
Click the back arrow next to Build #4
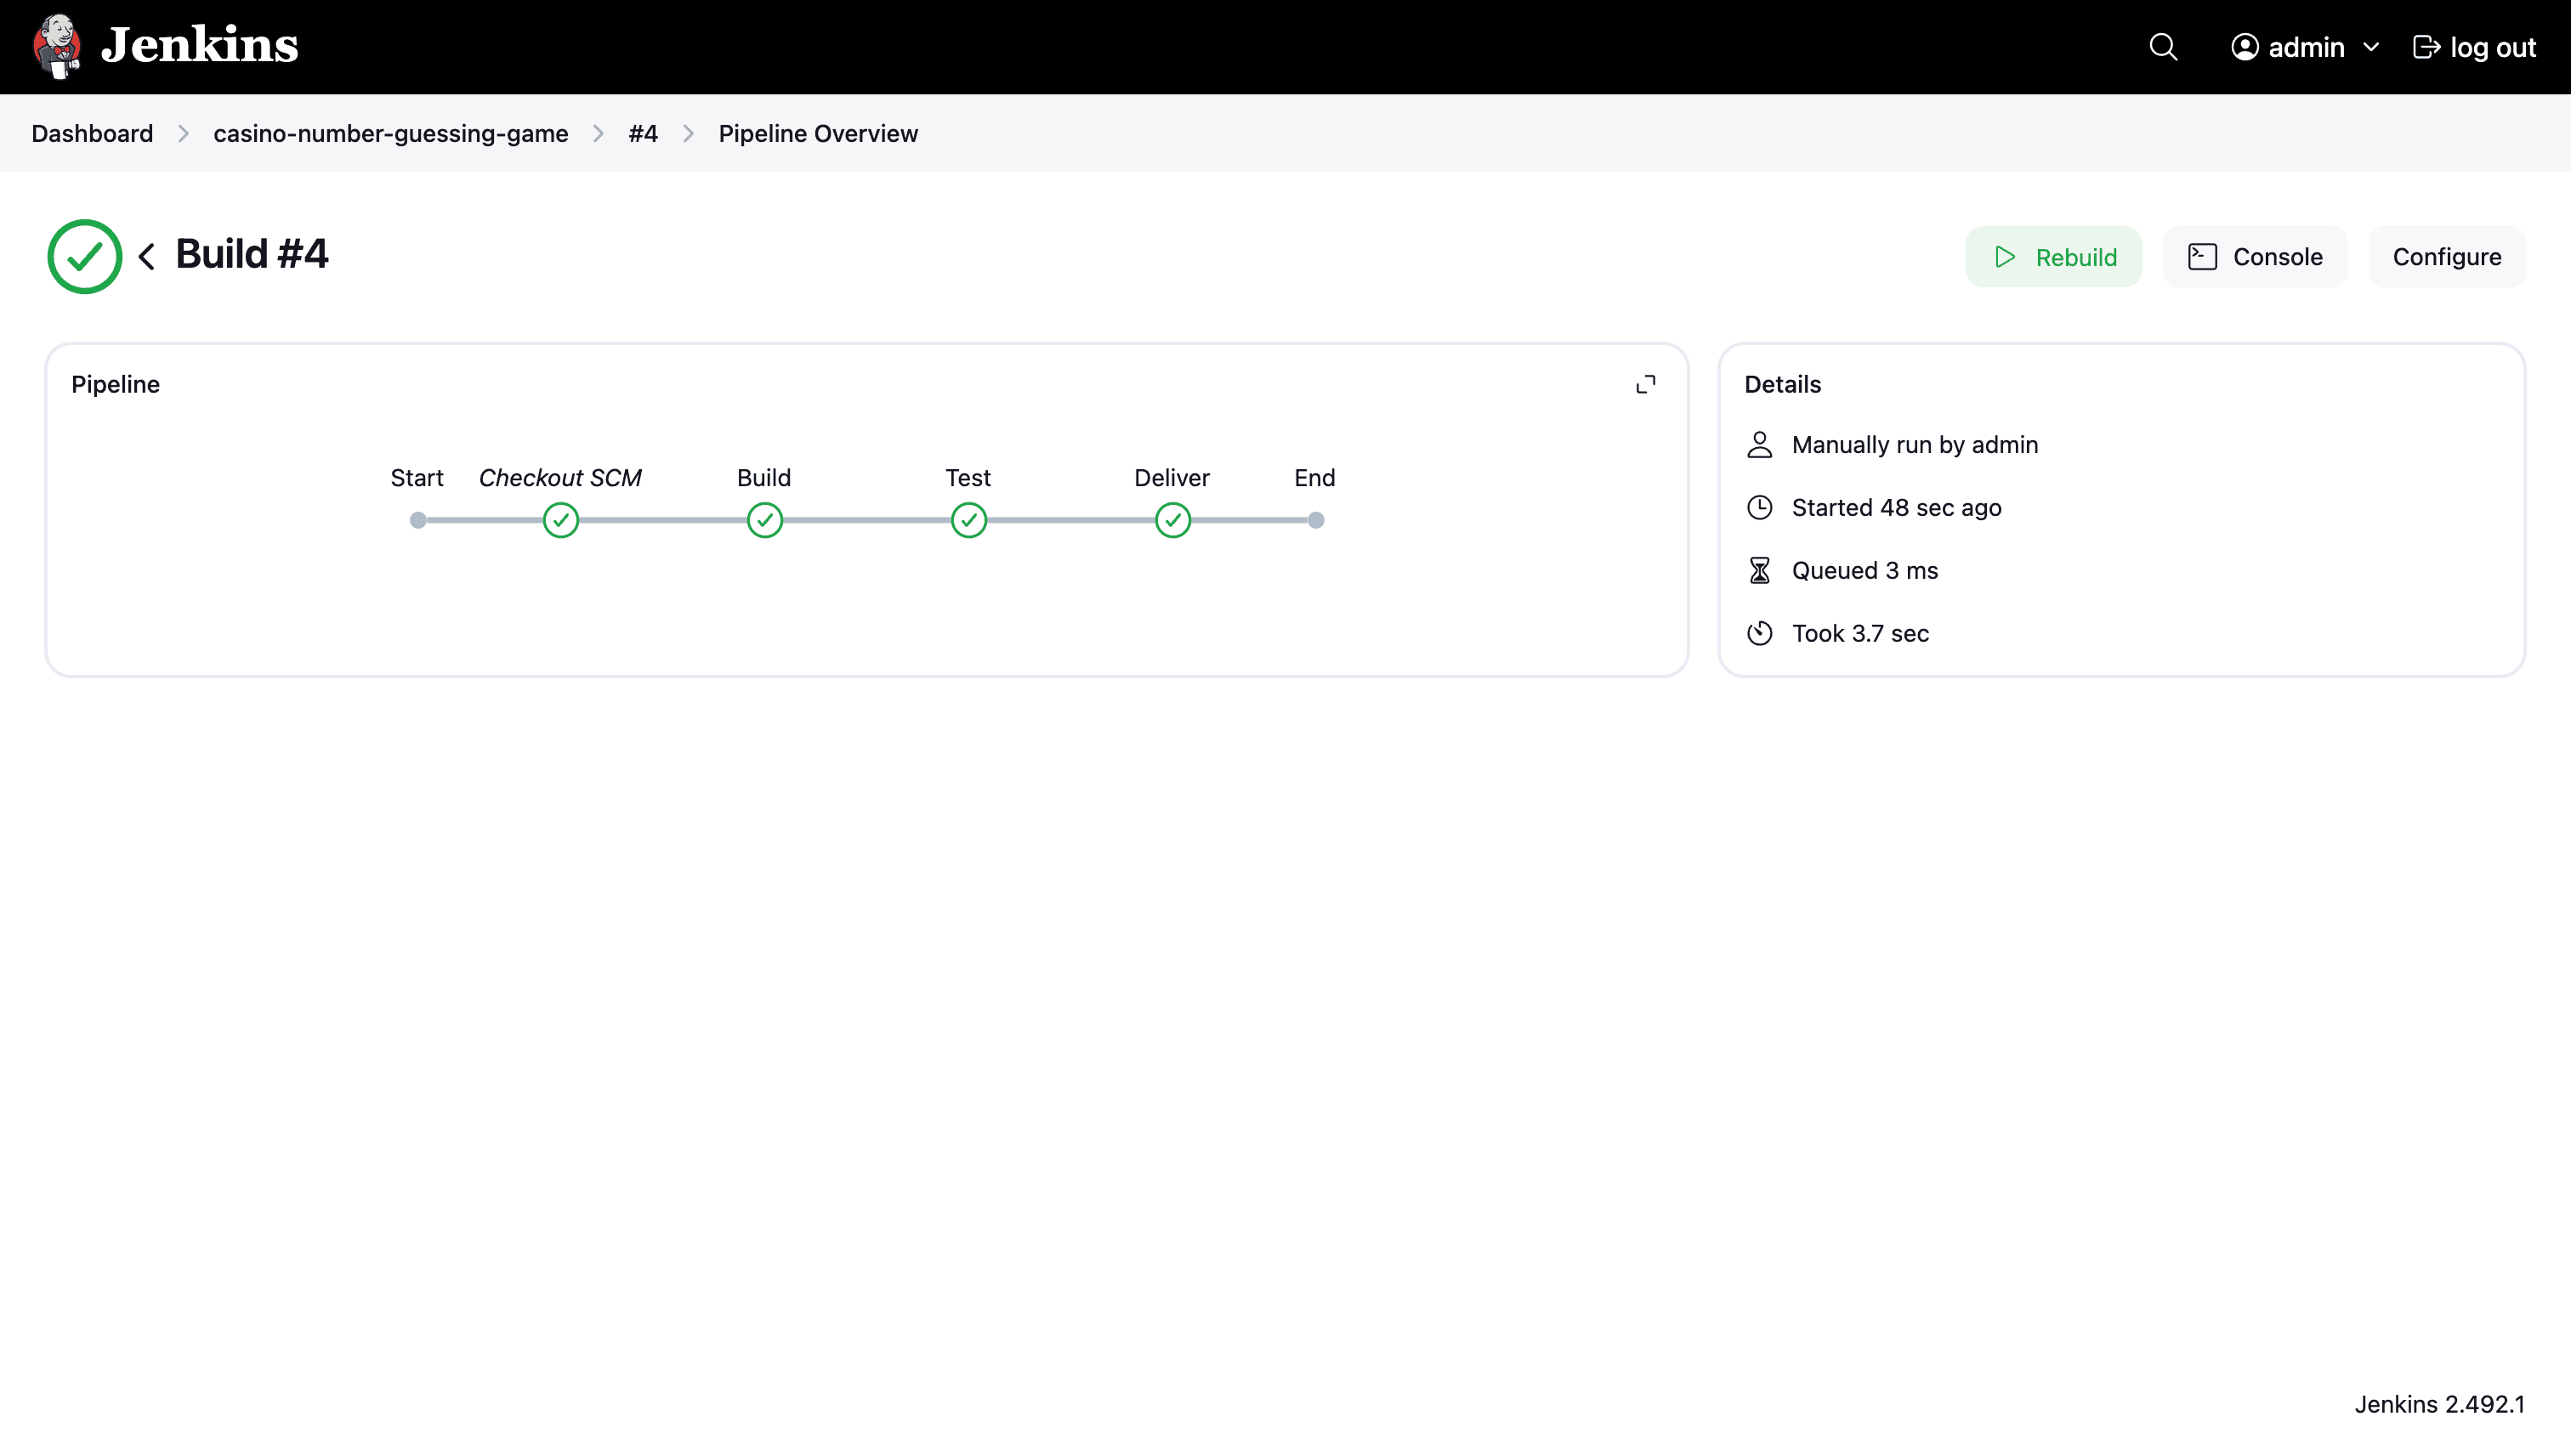coord(148,256)
